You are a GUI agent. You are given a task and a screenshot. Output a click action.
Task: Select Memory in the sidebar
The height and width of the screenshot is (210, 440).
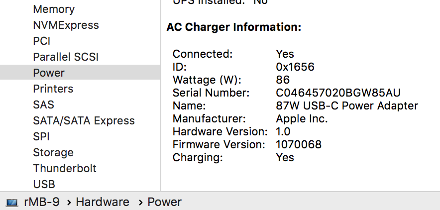pos(54,9)
